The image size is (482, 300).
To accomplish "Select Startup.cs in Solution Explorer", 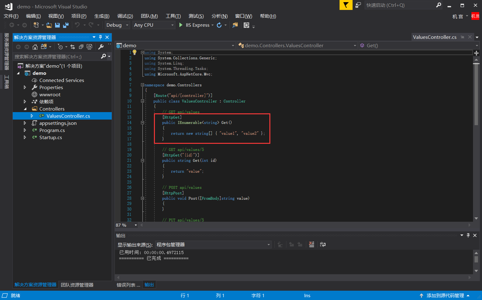I will click(51, 138).
